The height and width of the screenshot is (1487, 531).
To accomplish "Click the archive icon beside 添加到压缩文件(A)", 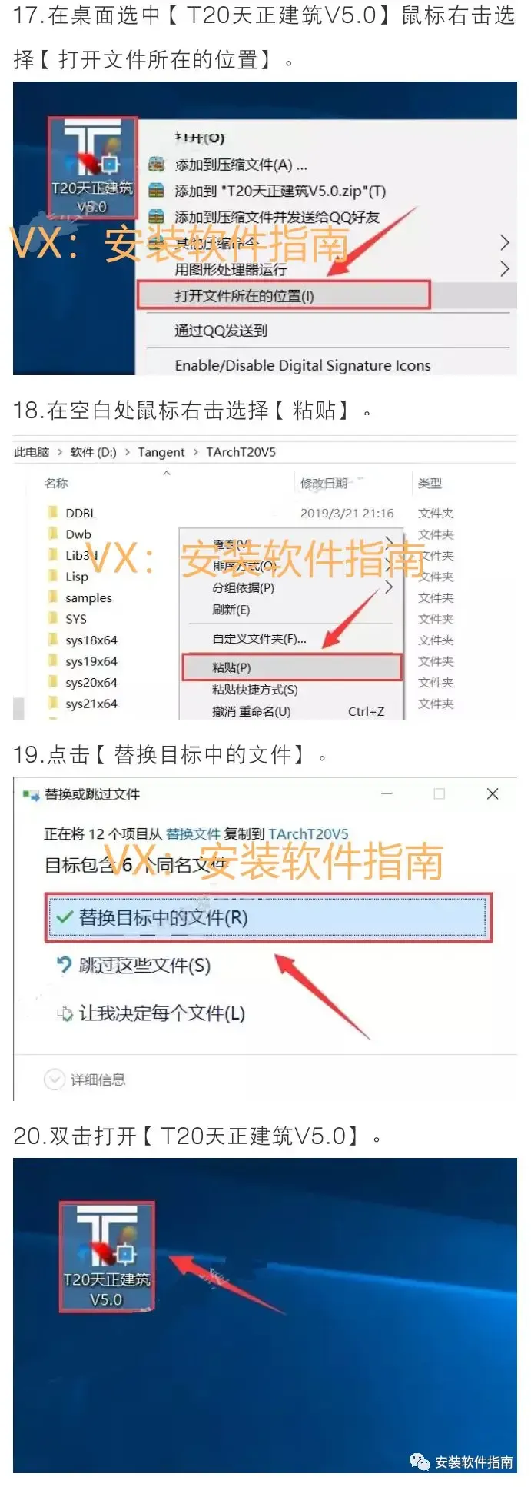I will tap(156, 165).
